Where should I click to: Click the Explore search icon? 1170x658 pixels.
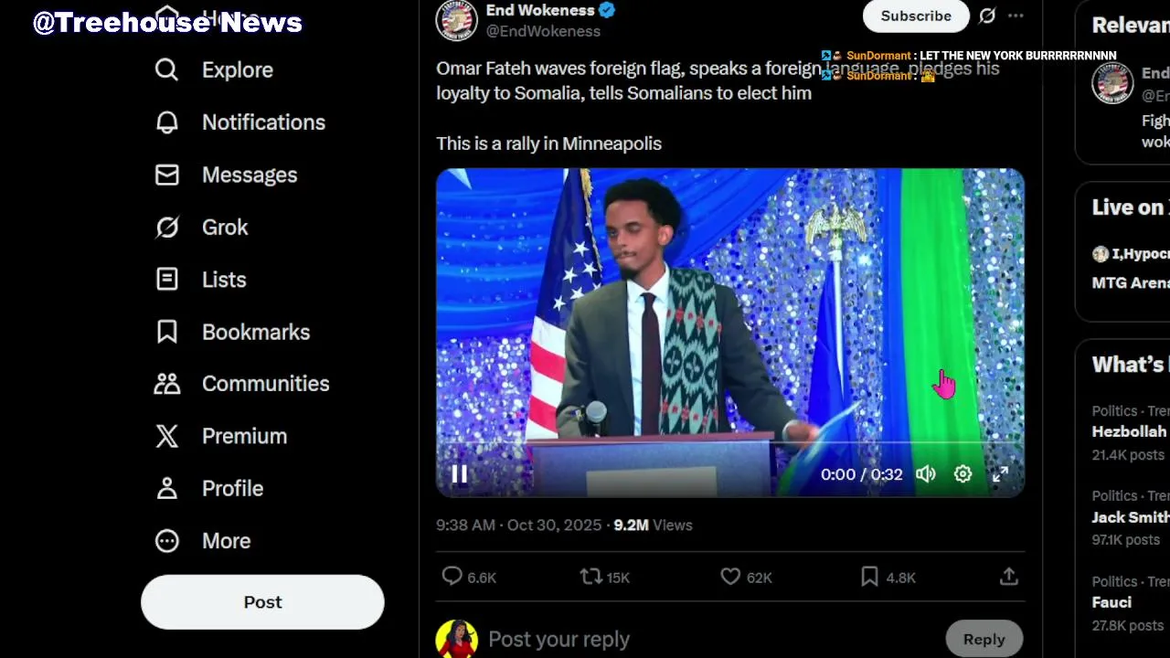[x=166, y=69]
